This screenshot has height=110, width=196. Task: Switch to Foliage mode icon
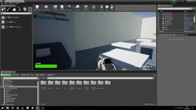point(20,9)
